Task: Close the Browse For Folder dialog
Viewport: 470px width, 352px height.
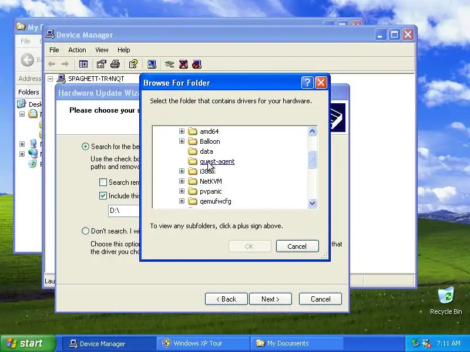Action: pyautogui.click(x=321, y=82)
